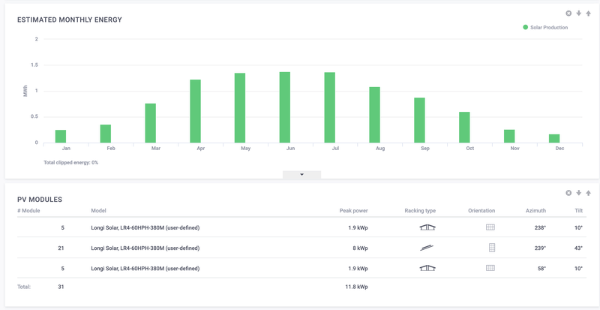Click portrait orientation icon in 8 kWp row
The image size is (600, 310).
[492, 248]
